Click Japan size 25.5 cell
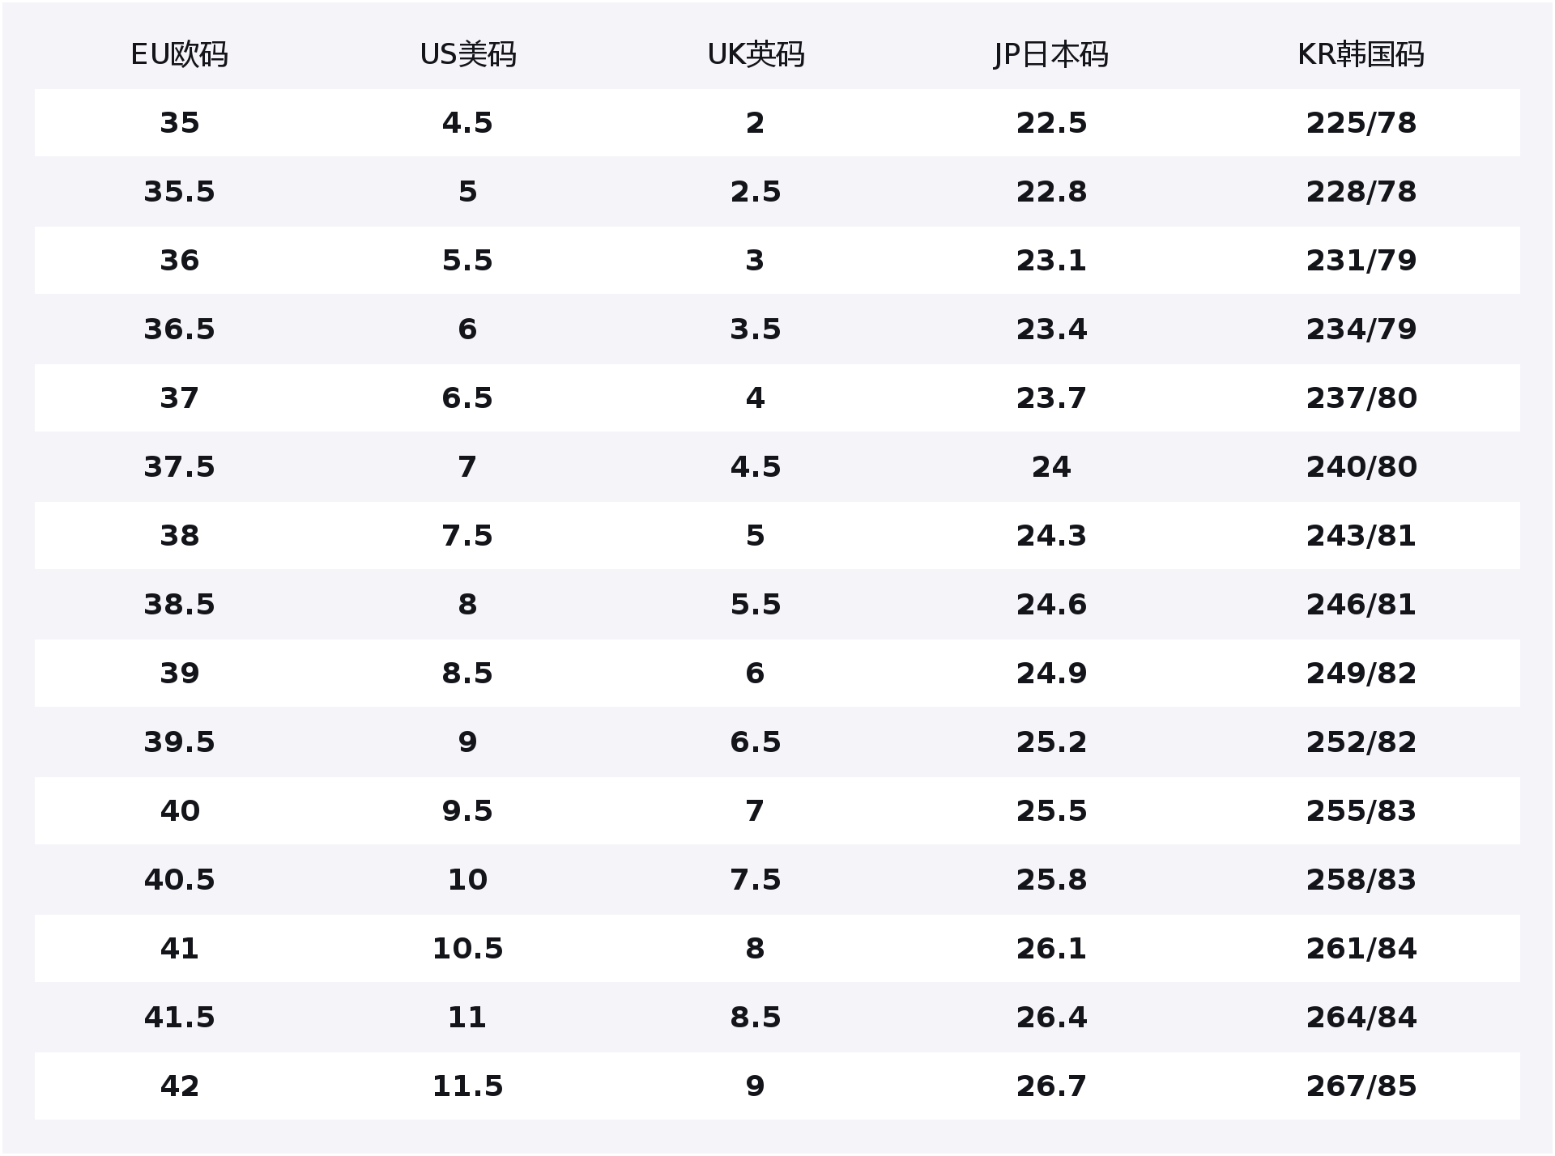 (1050, 811)
